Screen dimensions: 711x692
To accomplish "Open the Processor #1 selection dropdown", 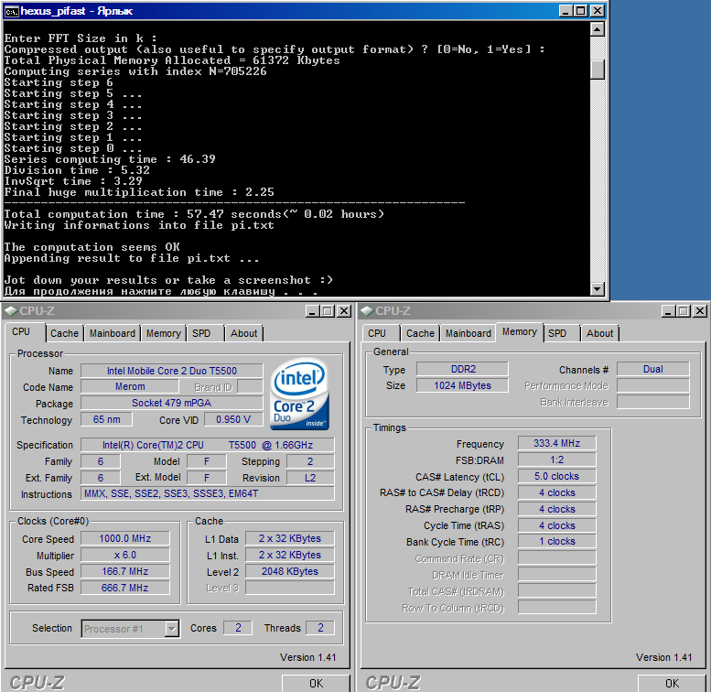I will pyautogui.click(x=171, y=629).
